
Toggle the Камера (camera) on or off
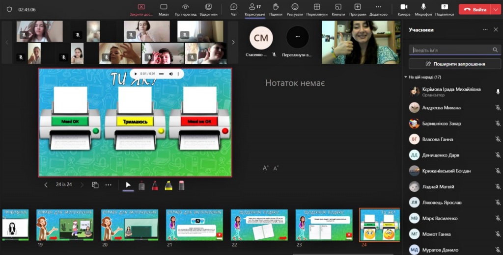click(404, 9)
